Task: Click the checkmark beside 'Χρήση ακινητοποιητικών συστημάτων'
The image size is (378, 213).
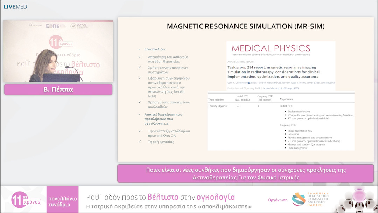Action: click(x=140, y=67)
